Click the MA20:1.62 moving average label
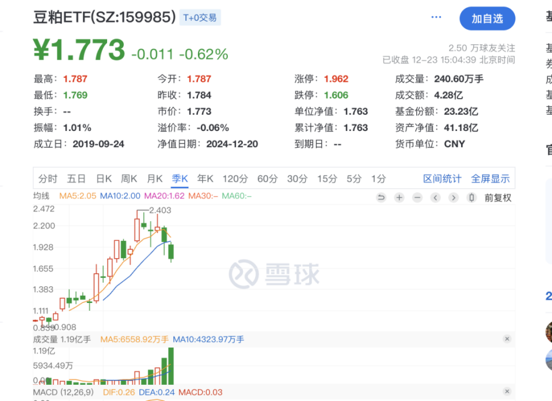The image size is (552, 401). click(x=164, y=196)
